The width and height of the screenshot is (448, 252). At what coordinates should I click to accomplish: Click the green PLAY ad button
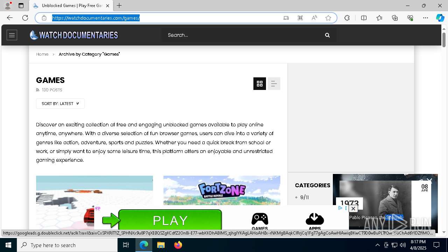click(170, 220)
